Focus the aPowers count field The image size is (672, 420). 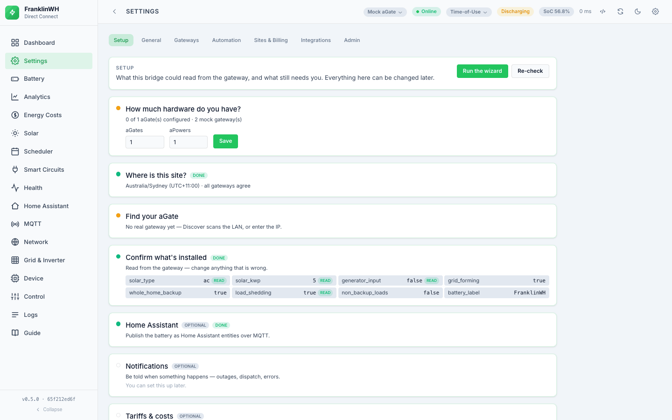click(x=189, y=142)
